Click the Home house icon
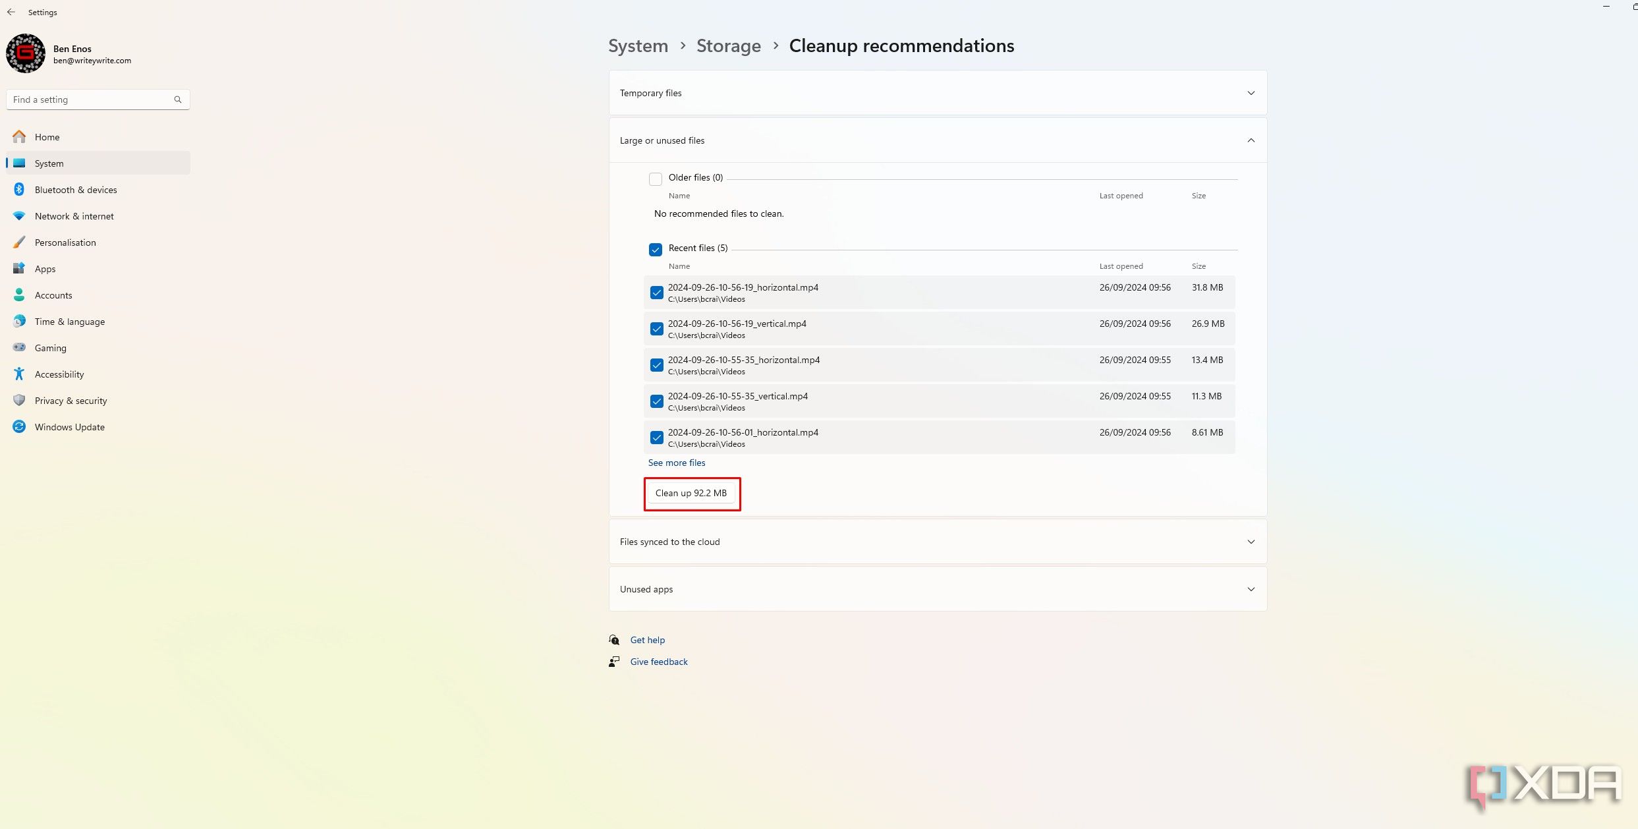Viewport: 1638px width, 829px height. point(19,136)
